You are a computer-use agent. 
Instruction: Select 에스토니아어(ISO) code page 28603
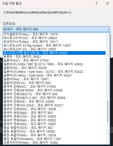(x=54, y=38)
